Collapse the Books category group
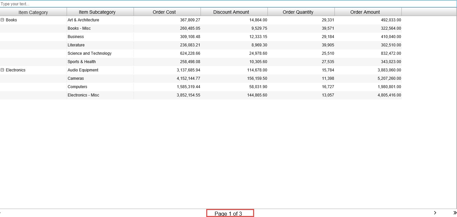Screen dimensions: 457x217 2,20
